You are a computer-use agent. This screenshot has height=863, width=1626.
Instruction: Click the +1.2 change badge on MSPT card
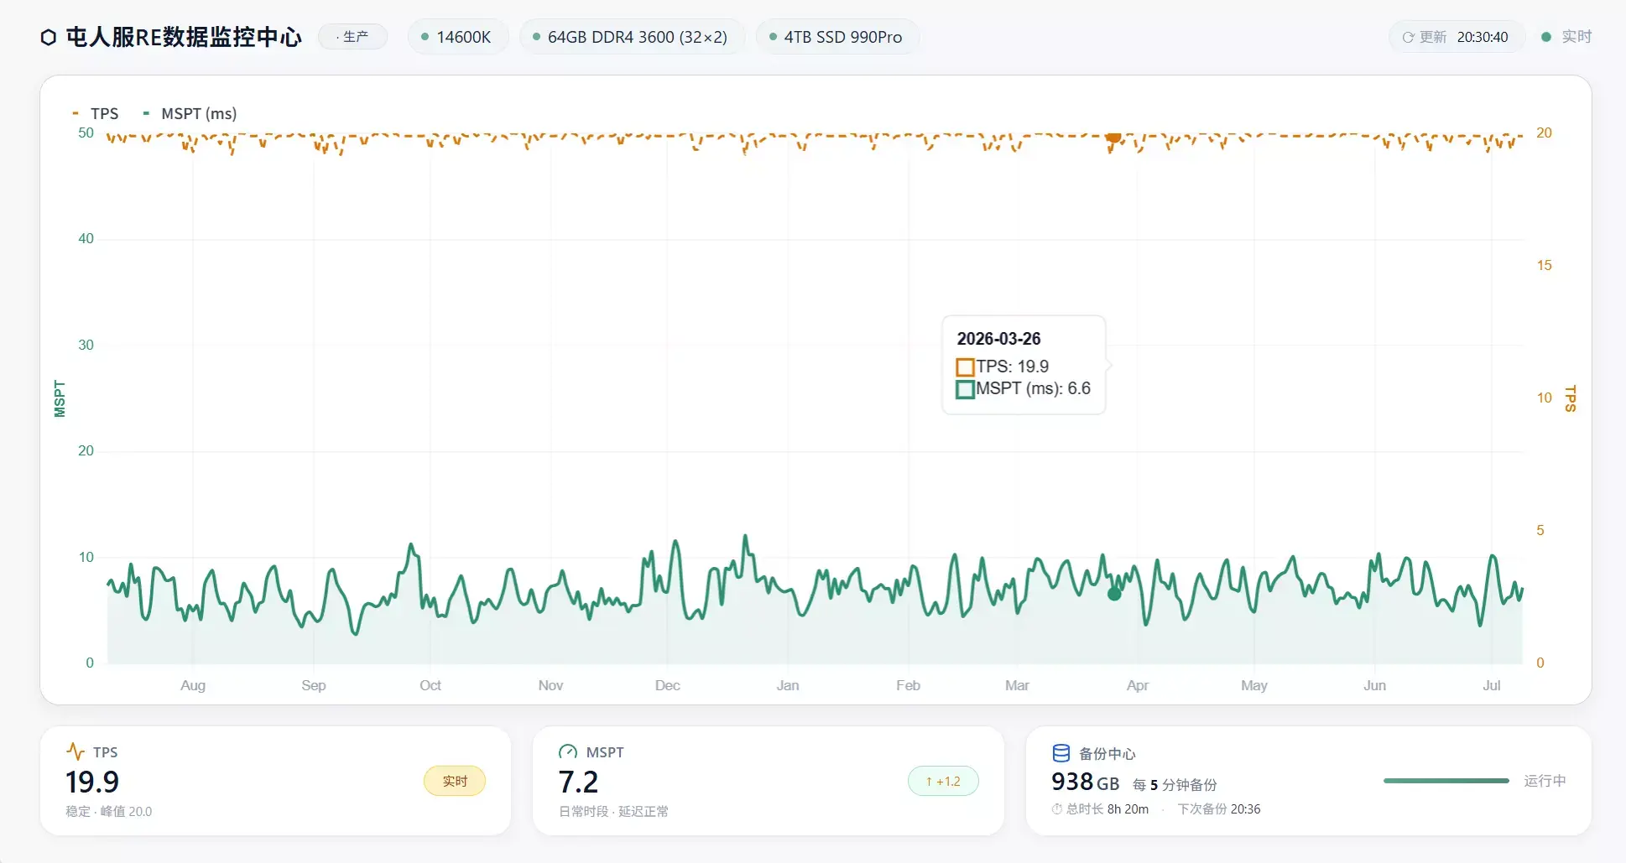943,781
